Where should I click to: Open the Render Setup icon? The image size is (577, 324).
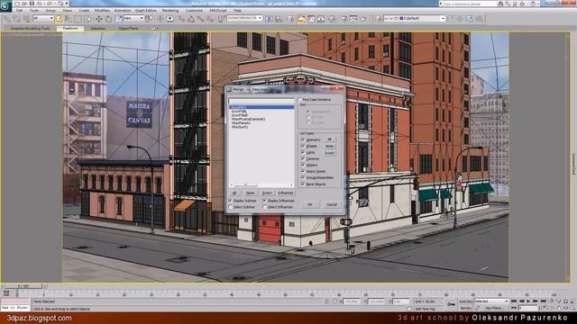coord(343,19)
